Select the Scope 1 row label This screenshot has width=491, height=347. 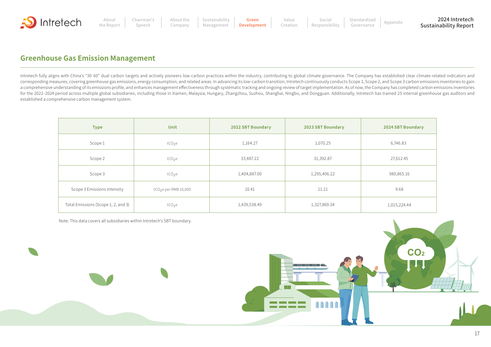(x=97, y=143)
